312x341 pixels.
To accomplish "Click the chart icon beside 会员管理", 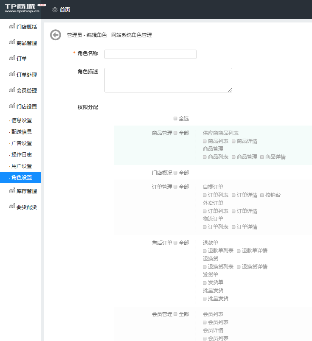I will (x=12, y=90).
